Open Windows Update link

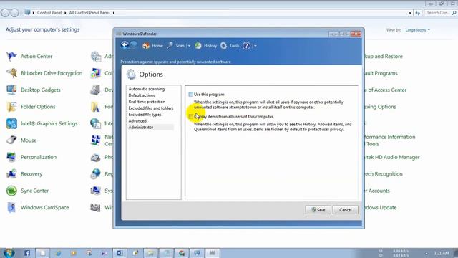[x=381, y=207]
